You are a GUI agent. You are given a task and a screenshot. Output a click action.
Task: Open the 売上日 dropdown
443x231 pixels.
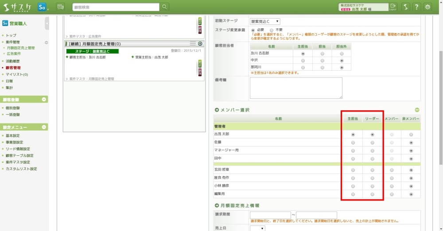tap(257, 228)
